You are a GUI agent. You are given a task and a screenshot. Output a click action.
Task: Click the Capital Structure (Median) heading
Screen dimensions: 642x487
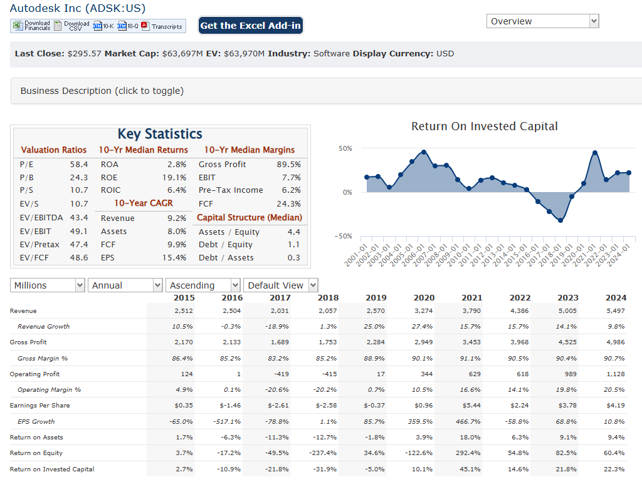tap(250, 218)
